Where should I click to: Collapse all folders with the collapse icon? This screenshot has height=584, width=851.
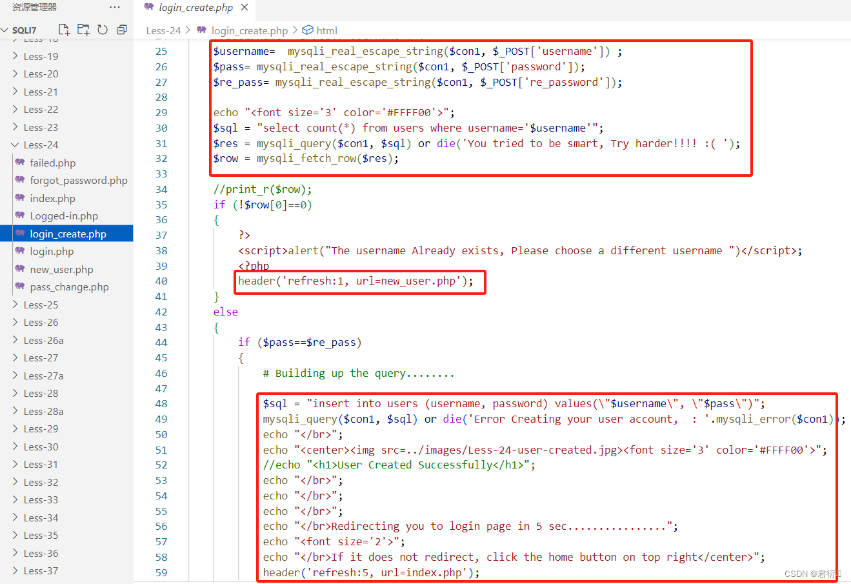point(122,30)
